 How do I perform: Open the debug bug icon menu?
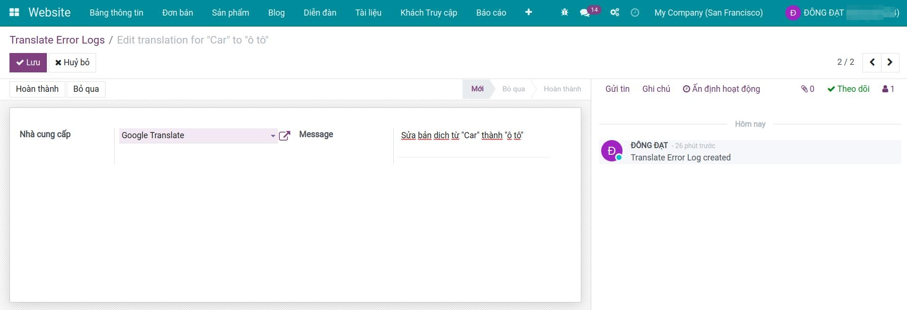click(x=564, y=13)
